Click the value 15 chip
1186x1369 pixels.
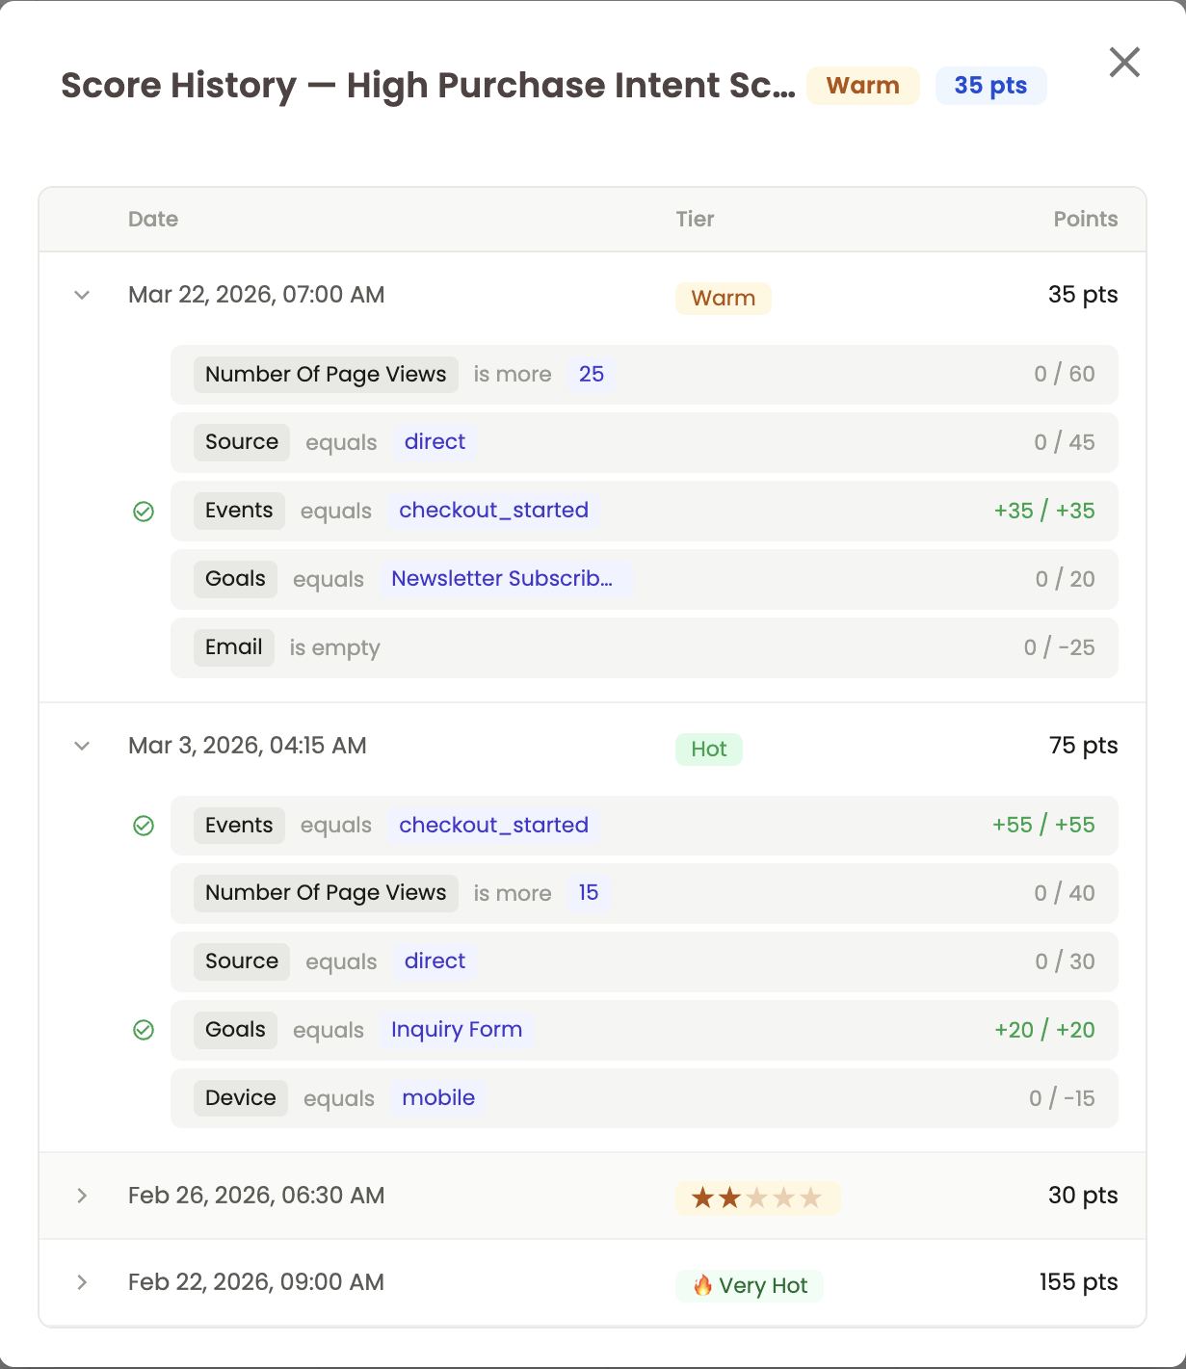coord(589,893)
